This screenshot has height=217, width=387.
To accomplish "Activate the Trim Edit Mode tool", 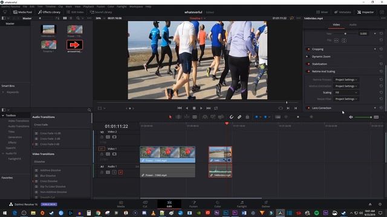I will pos(178,117).
